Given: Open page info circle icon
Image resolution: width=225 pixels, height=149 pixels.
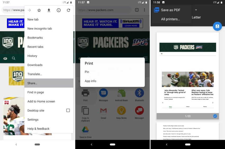Looking at the screenshot, I should [x=58, y=10].
